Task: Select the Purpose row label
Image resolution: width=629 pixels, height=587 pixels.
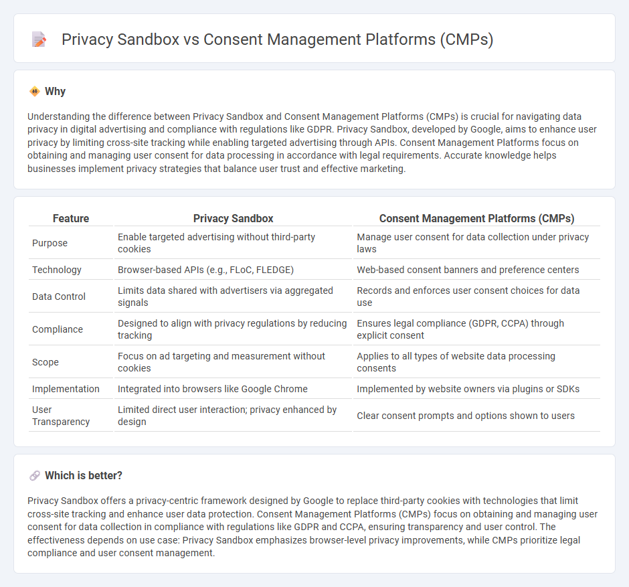Action: pyautogui.click(x=50, y=243)
